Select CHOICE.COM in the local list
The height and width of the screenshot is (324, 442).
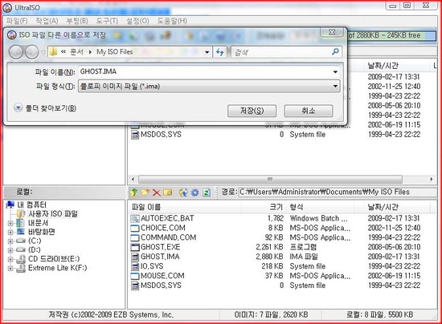[163, 228]
